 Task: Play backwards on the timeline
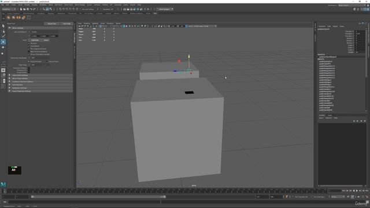(x=353, y=191)
